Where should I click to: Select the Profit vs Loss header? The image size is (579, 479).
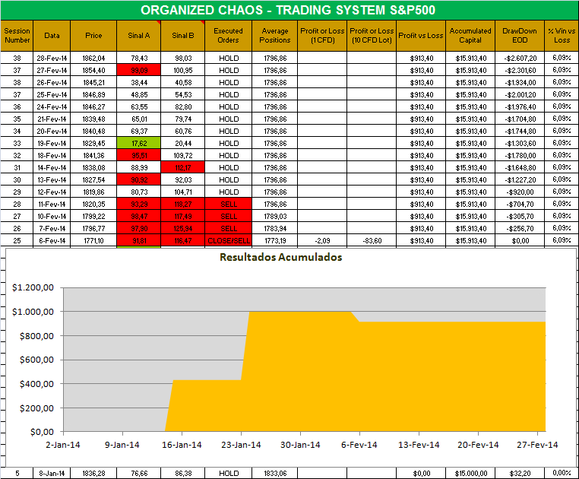pyautogui.click(x=421, y=36)
